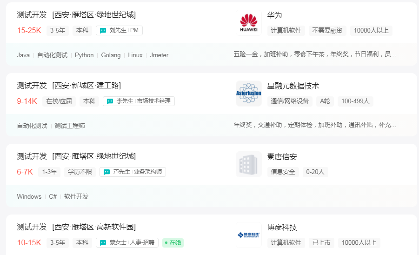The image size is (419, 255).
Task: Click the Java skill keyword
Action: point(23,55)
